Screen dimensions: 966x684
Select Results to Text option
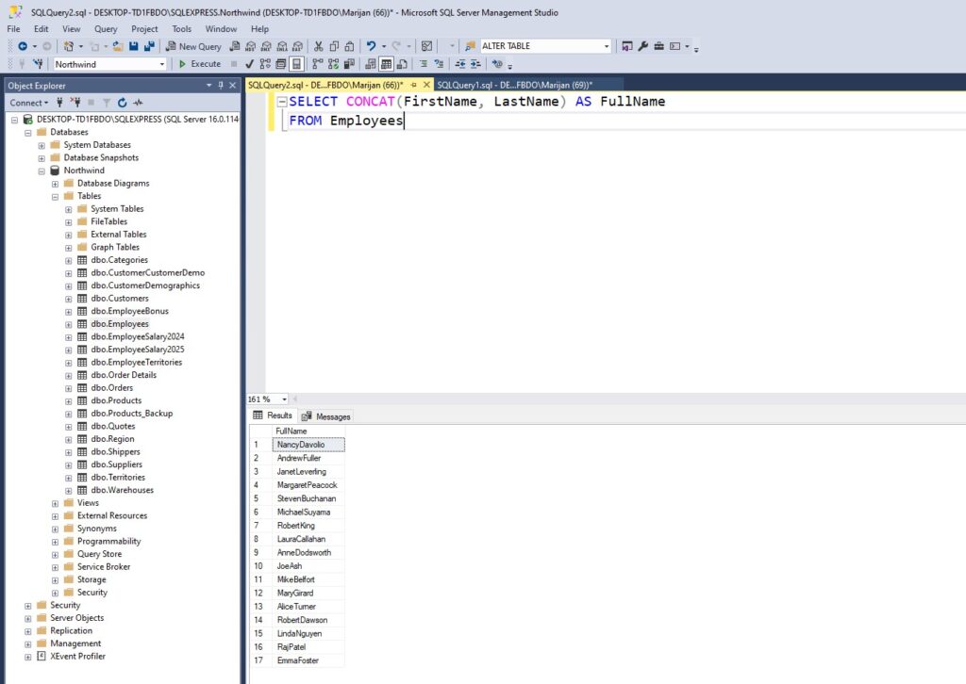(x=370, y=64)
